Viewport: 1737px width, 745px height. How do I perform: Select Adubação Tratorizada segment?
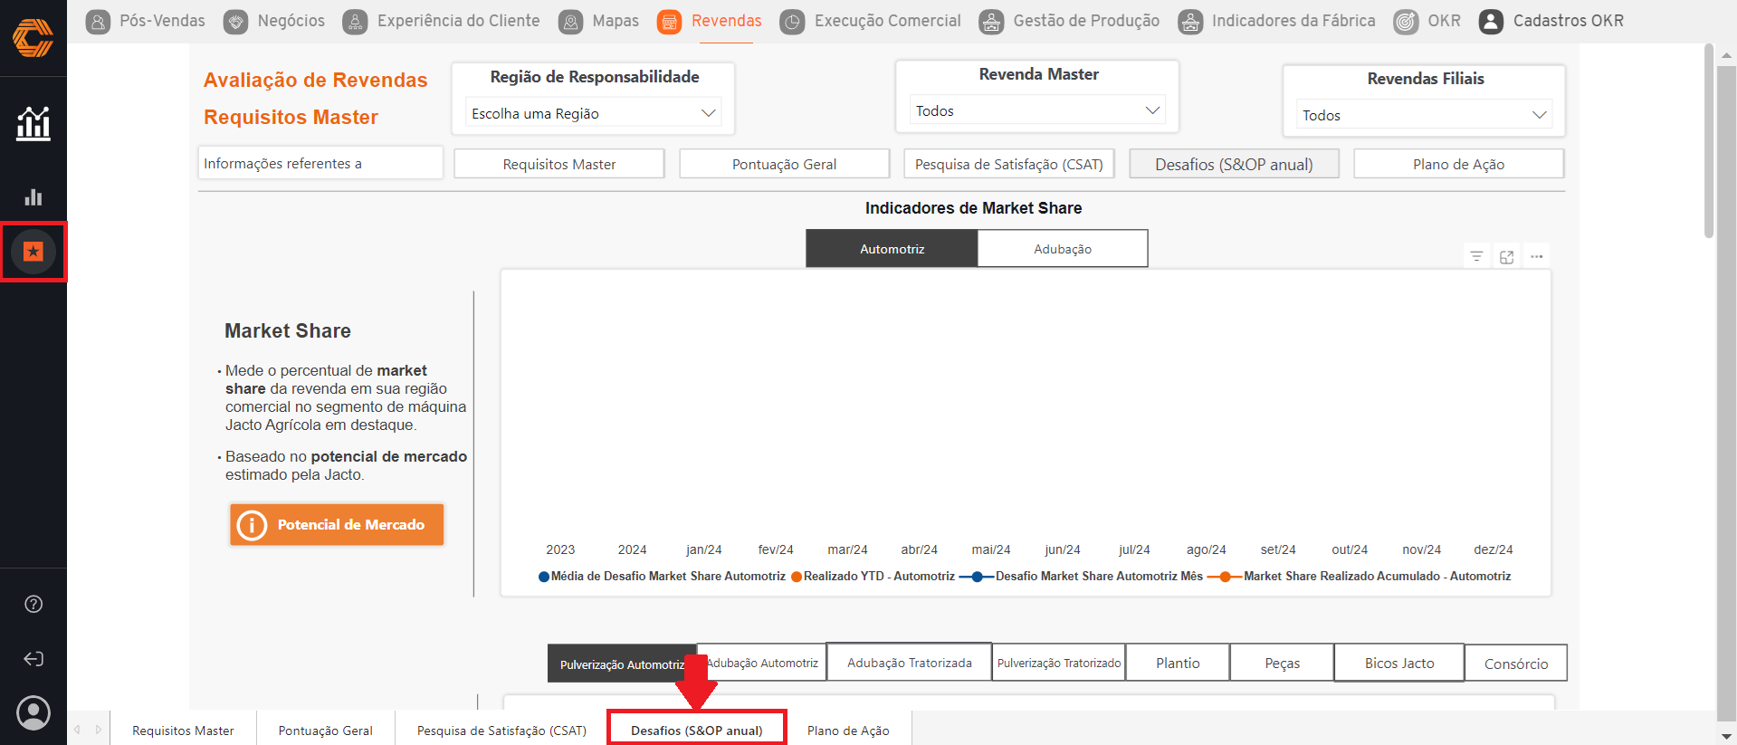click(x=910, y=663)
